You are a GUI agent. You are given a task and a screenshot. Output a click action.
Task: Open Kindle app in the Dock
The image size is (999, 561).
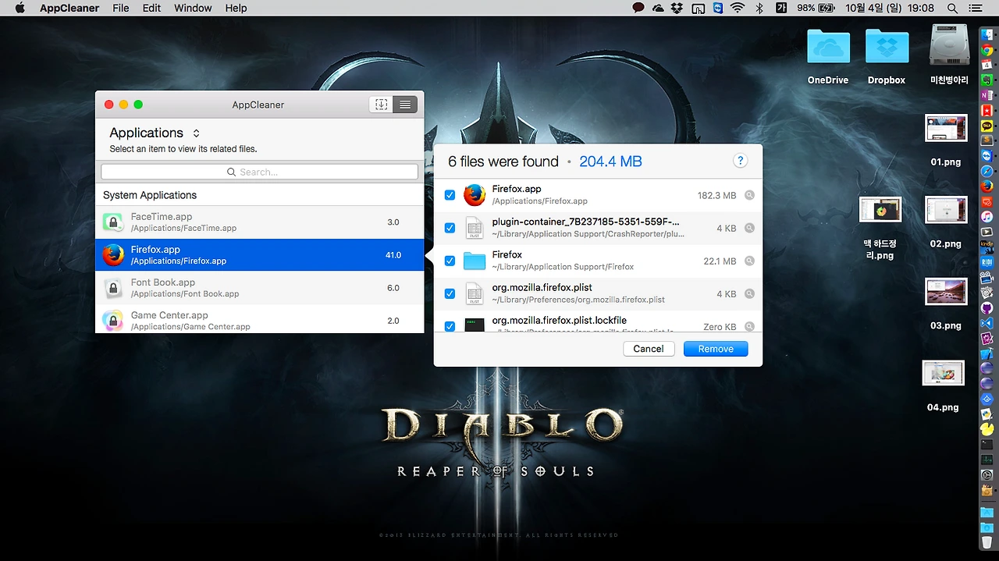[987, 247]
